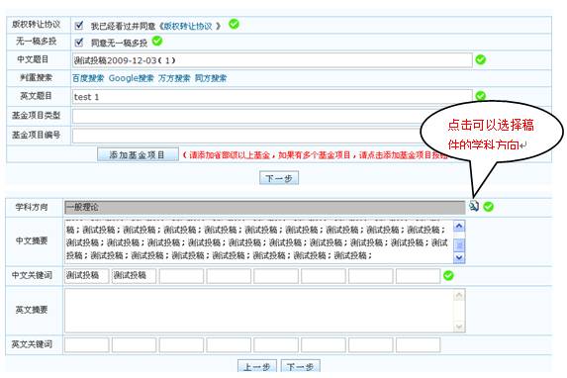This screenshot has width=567, height=378.
Task: Open the 版权转让协议 agreement link
Action: pos(188,26)
